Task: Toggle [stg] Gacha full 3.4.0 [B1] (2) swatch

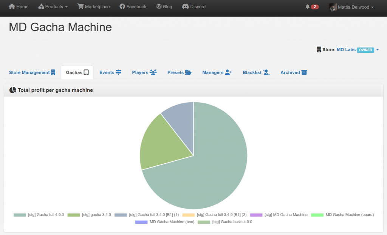Action: pos(188,215)
